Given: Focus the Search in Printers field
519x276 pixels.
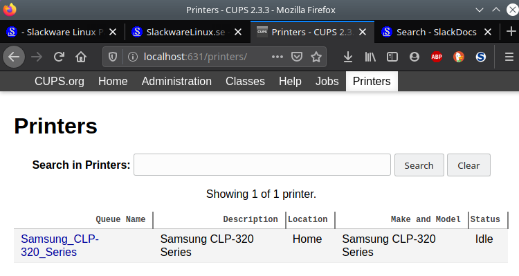Looking at the screenshot, I should point(262,165).
